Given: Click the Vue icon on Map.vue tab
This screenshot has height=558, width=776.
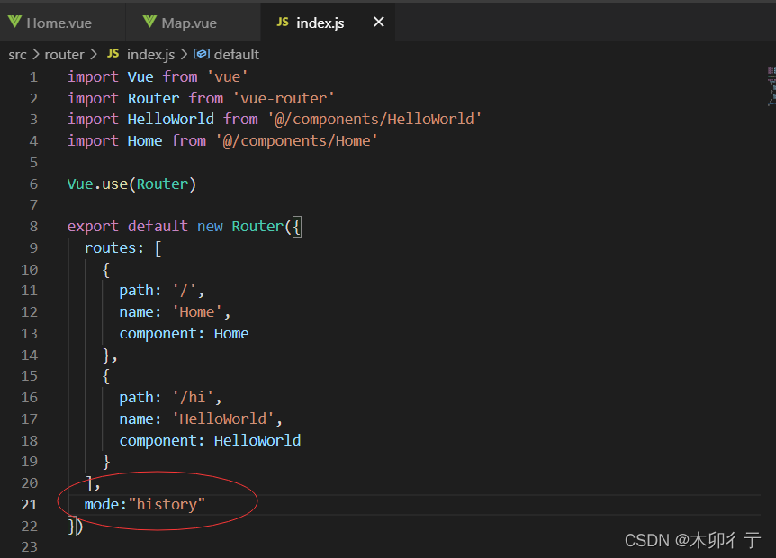Looking at the screenshot, I should point(149,22).
